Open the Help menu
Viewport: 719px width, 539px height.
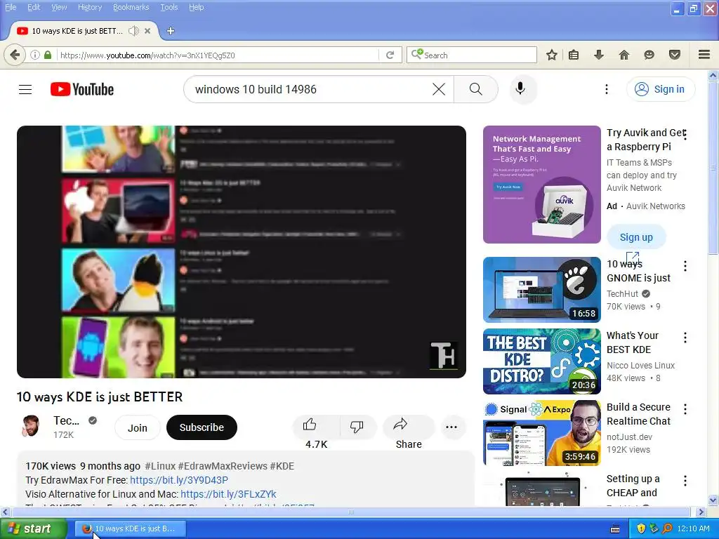[197, 7]
